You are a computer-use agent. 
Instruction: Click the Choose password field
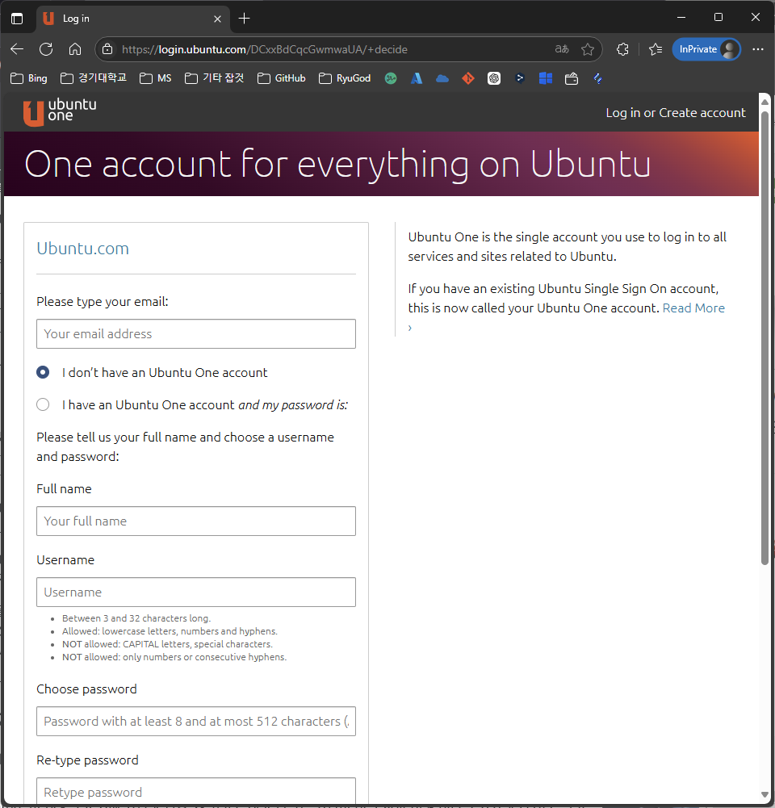coord(196,722)
